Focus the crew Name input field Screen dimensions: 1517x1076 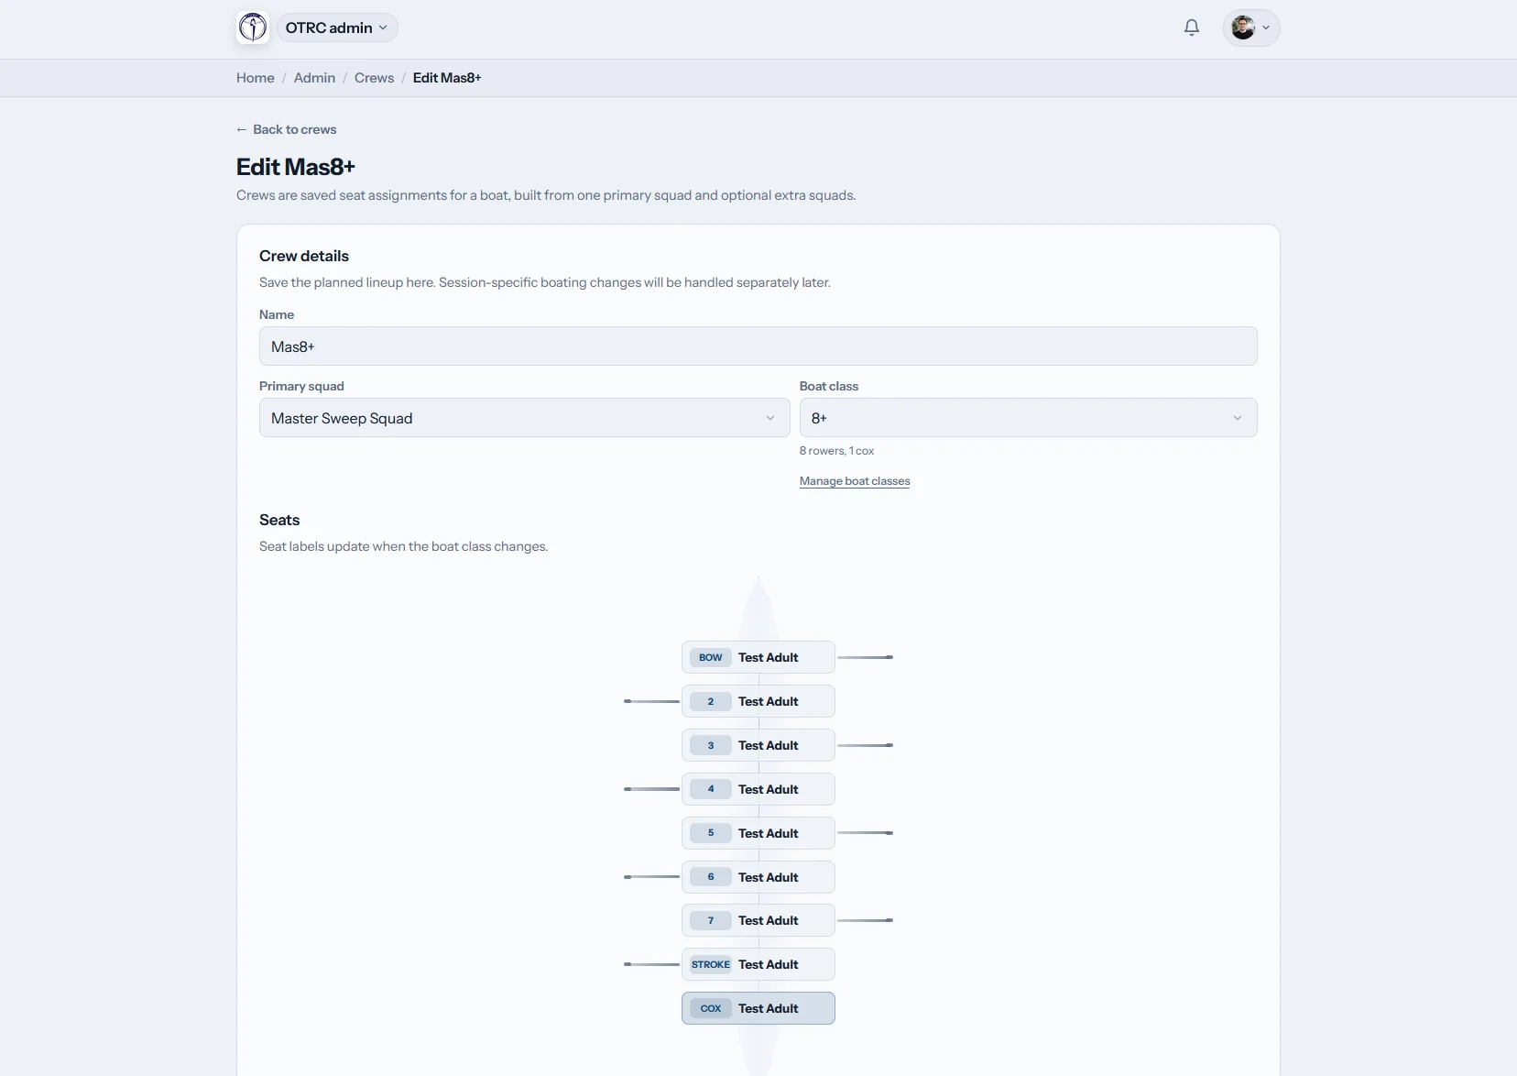tap(758, 346)
